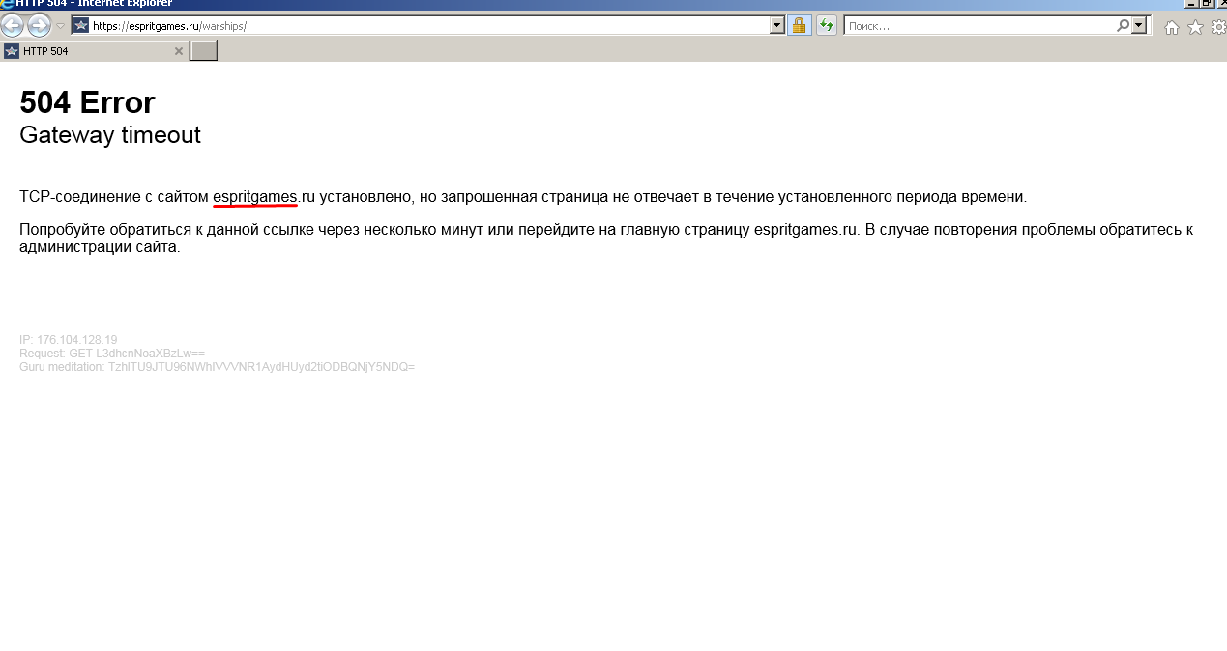
Task: Click the Request: GET line
Action: tap(112, 354)
